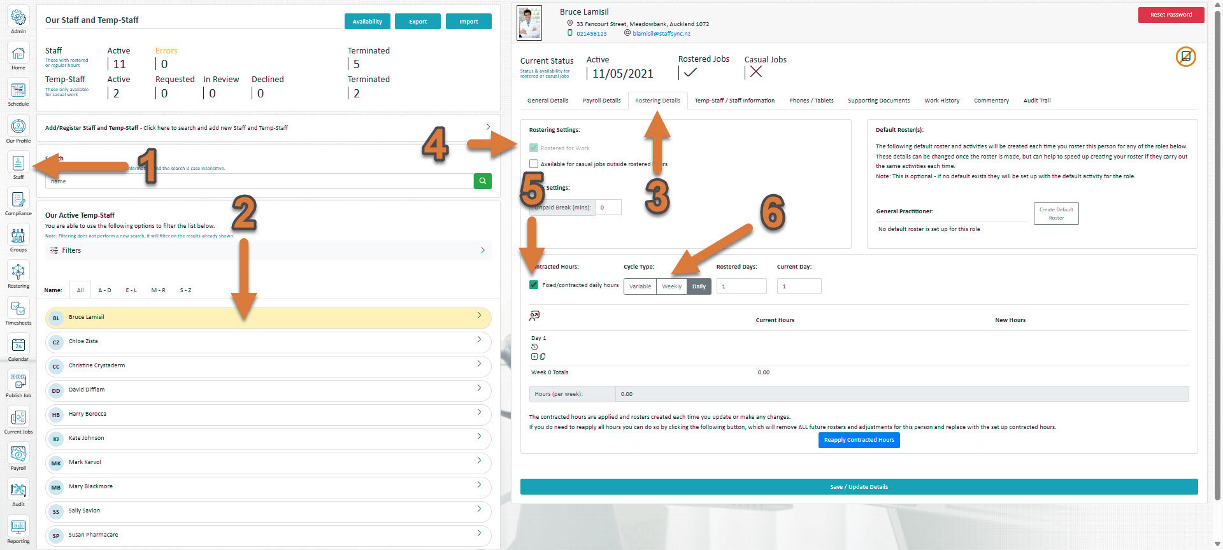Select Daily cycle type
1223x550 pixels.
[699, 286]
